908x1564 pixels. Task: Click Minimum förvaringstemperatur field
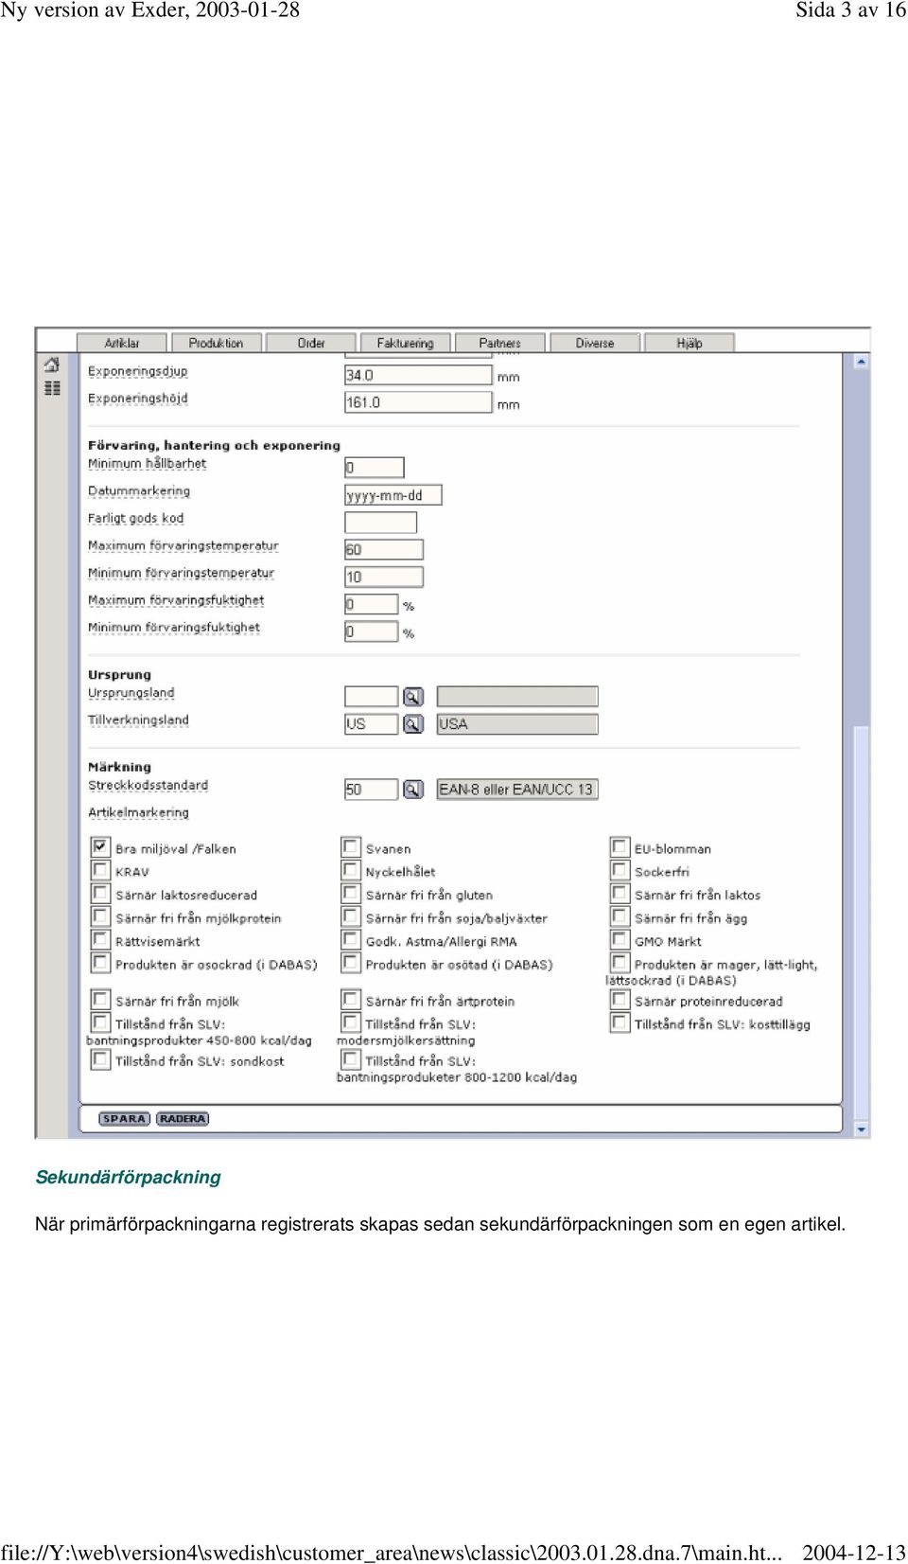(384, 577)
